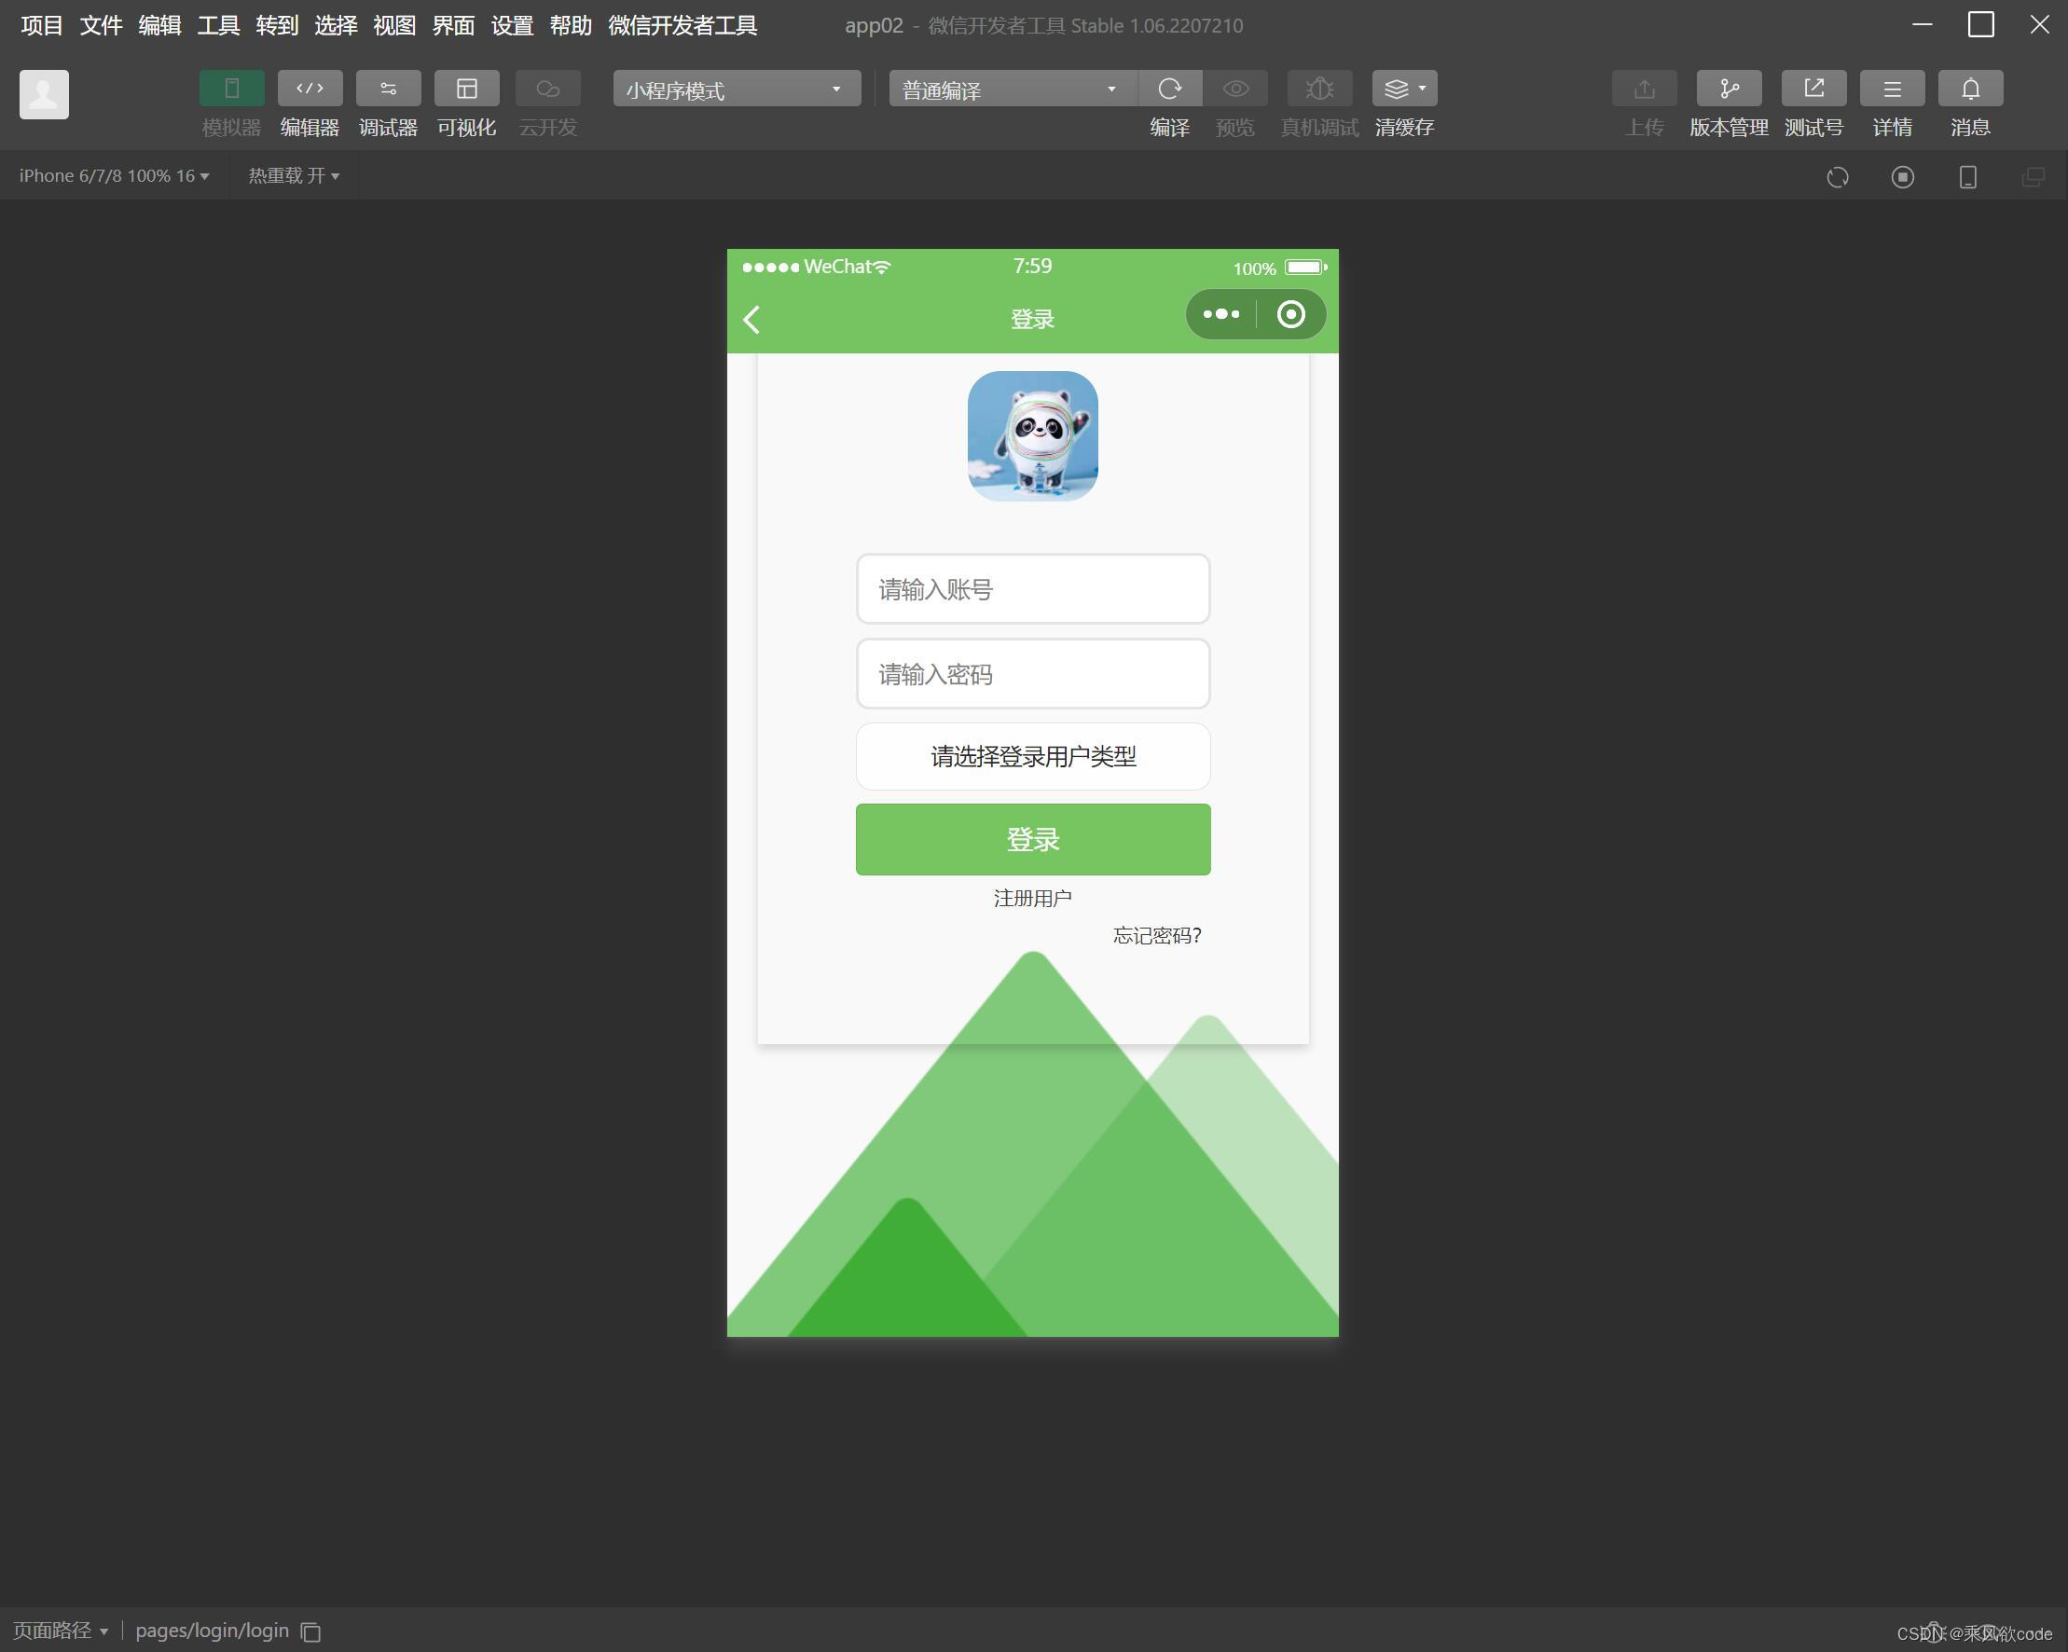This screenshot has height=1652, width=2068.
Task: Open the 设置 menu
Action: point(511,26)
